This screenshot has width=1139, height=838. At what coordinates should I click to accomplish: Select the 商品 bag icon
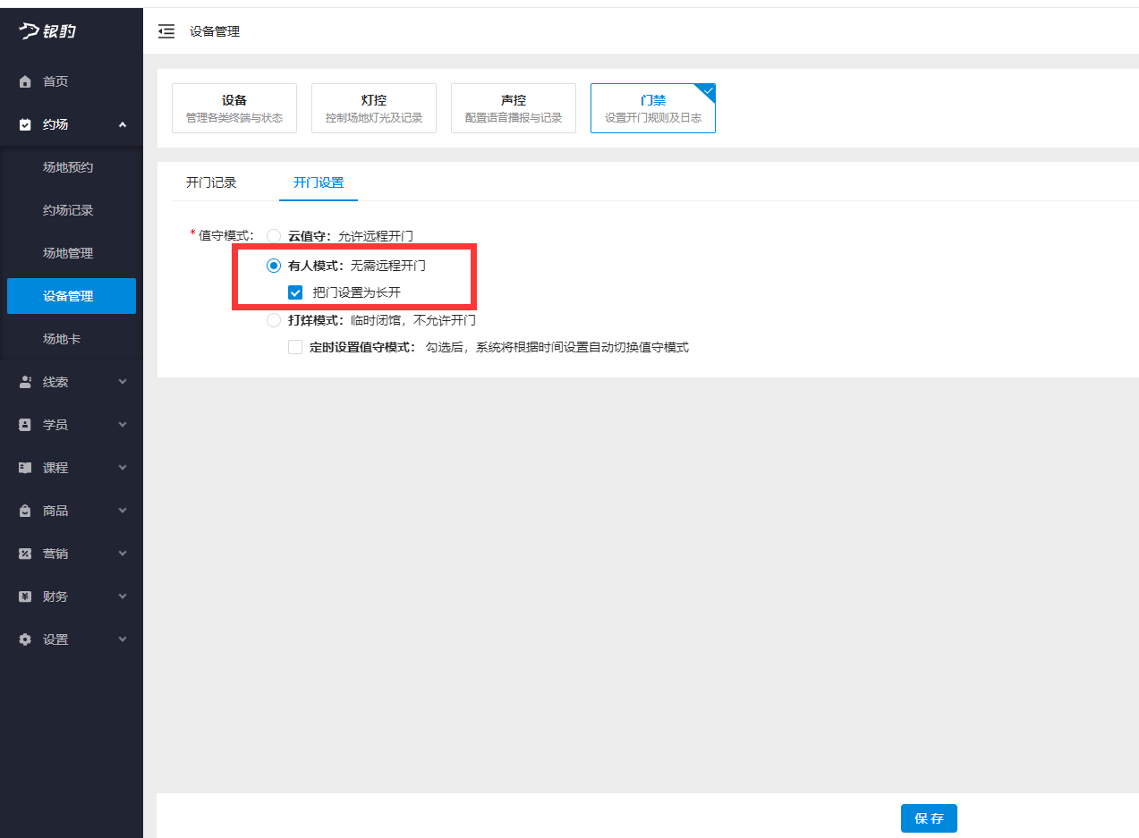pos(24,511)
